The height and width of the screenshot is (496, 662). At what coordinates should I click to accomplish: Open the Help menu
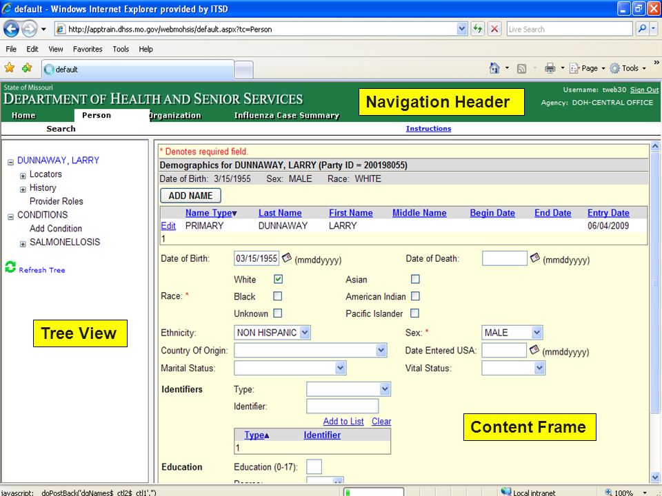tap(146, 49)
